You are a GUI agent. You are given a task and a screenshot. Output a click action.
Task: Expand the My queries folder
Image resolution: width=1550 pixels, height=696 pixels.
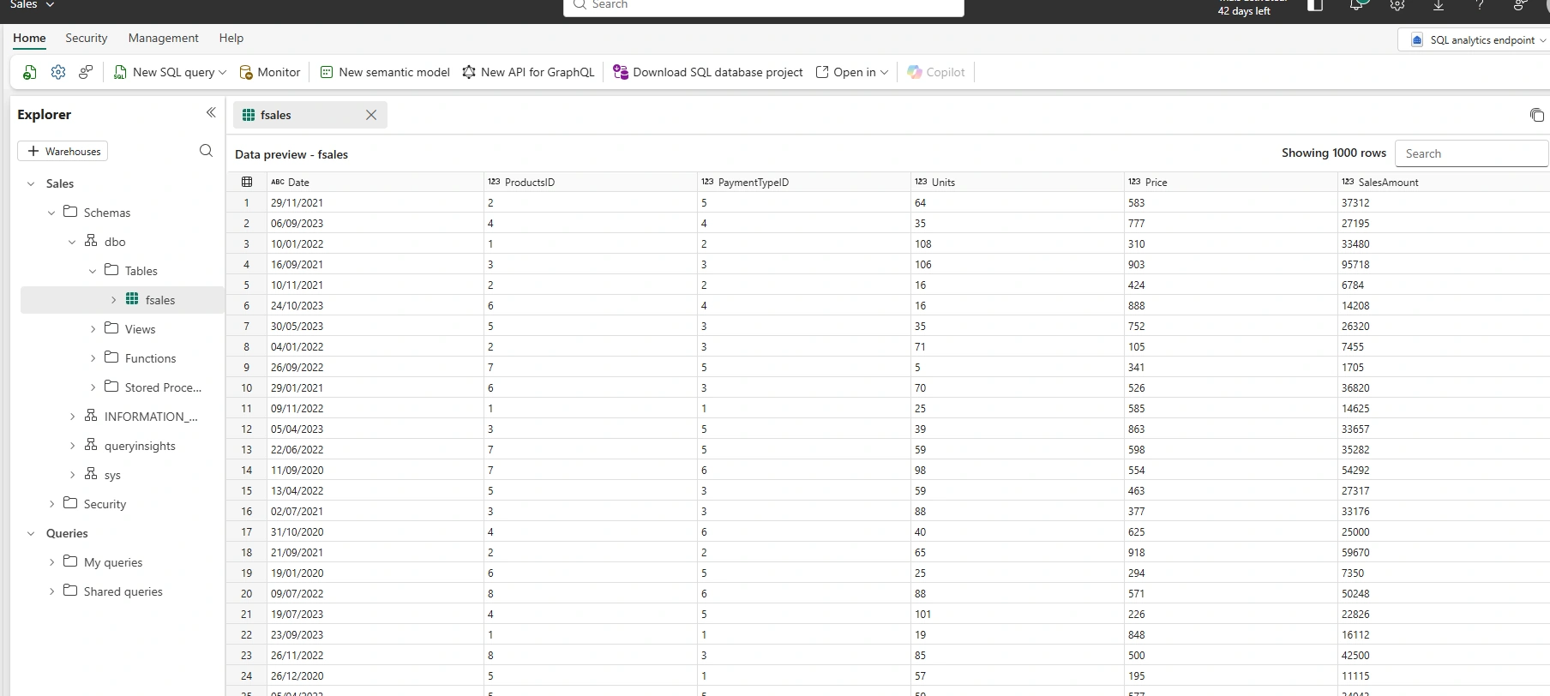(x=51, y=562)
